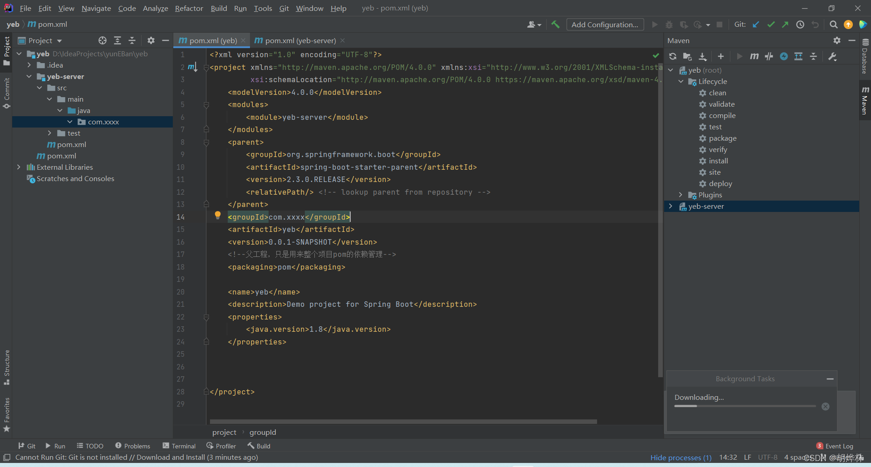This screenshot has height=467, width=871.
Task: Reload all Maven projects icon
Action: 673,56
